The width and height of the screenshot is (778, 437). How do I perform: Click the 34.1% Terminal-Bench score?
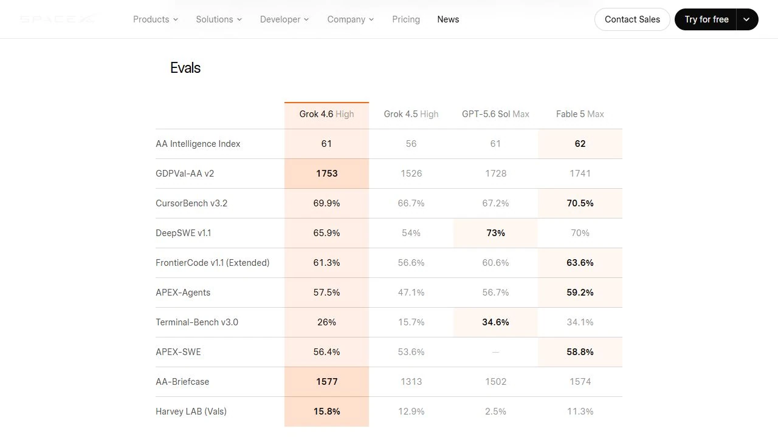coord(580,322)
